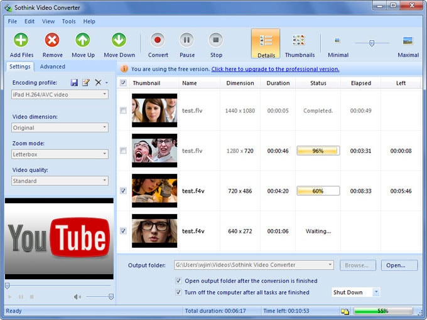Sort by the Status column header
This screenshot has width=427, height=320.
point(318,83)
